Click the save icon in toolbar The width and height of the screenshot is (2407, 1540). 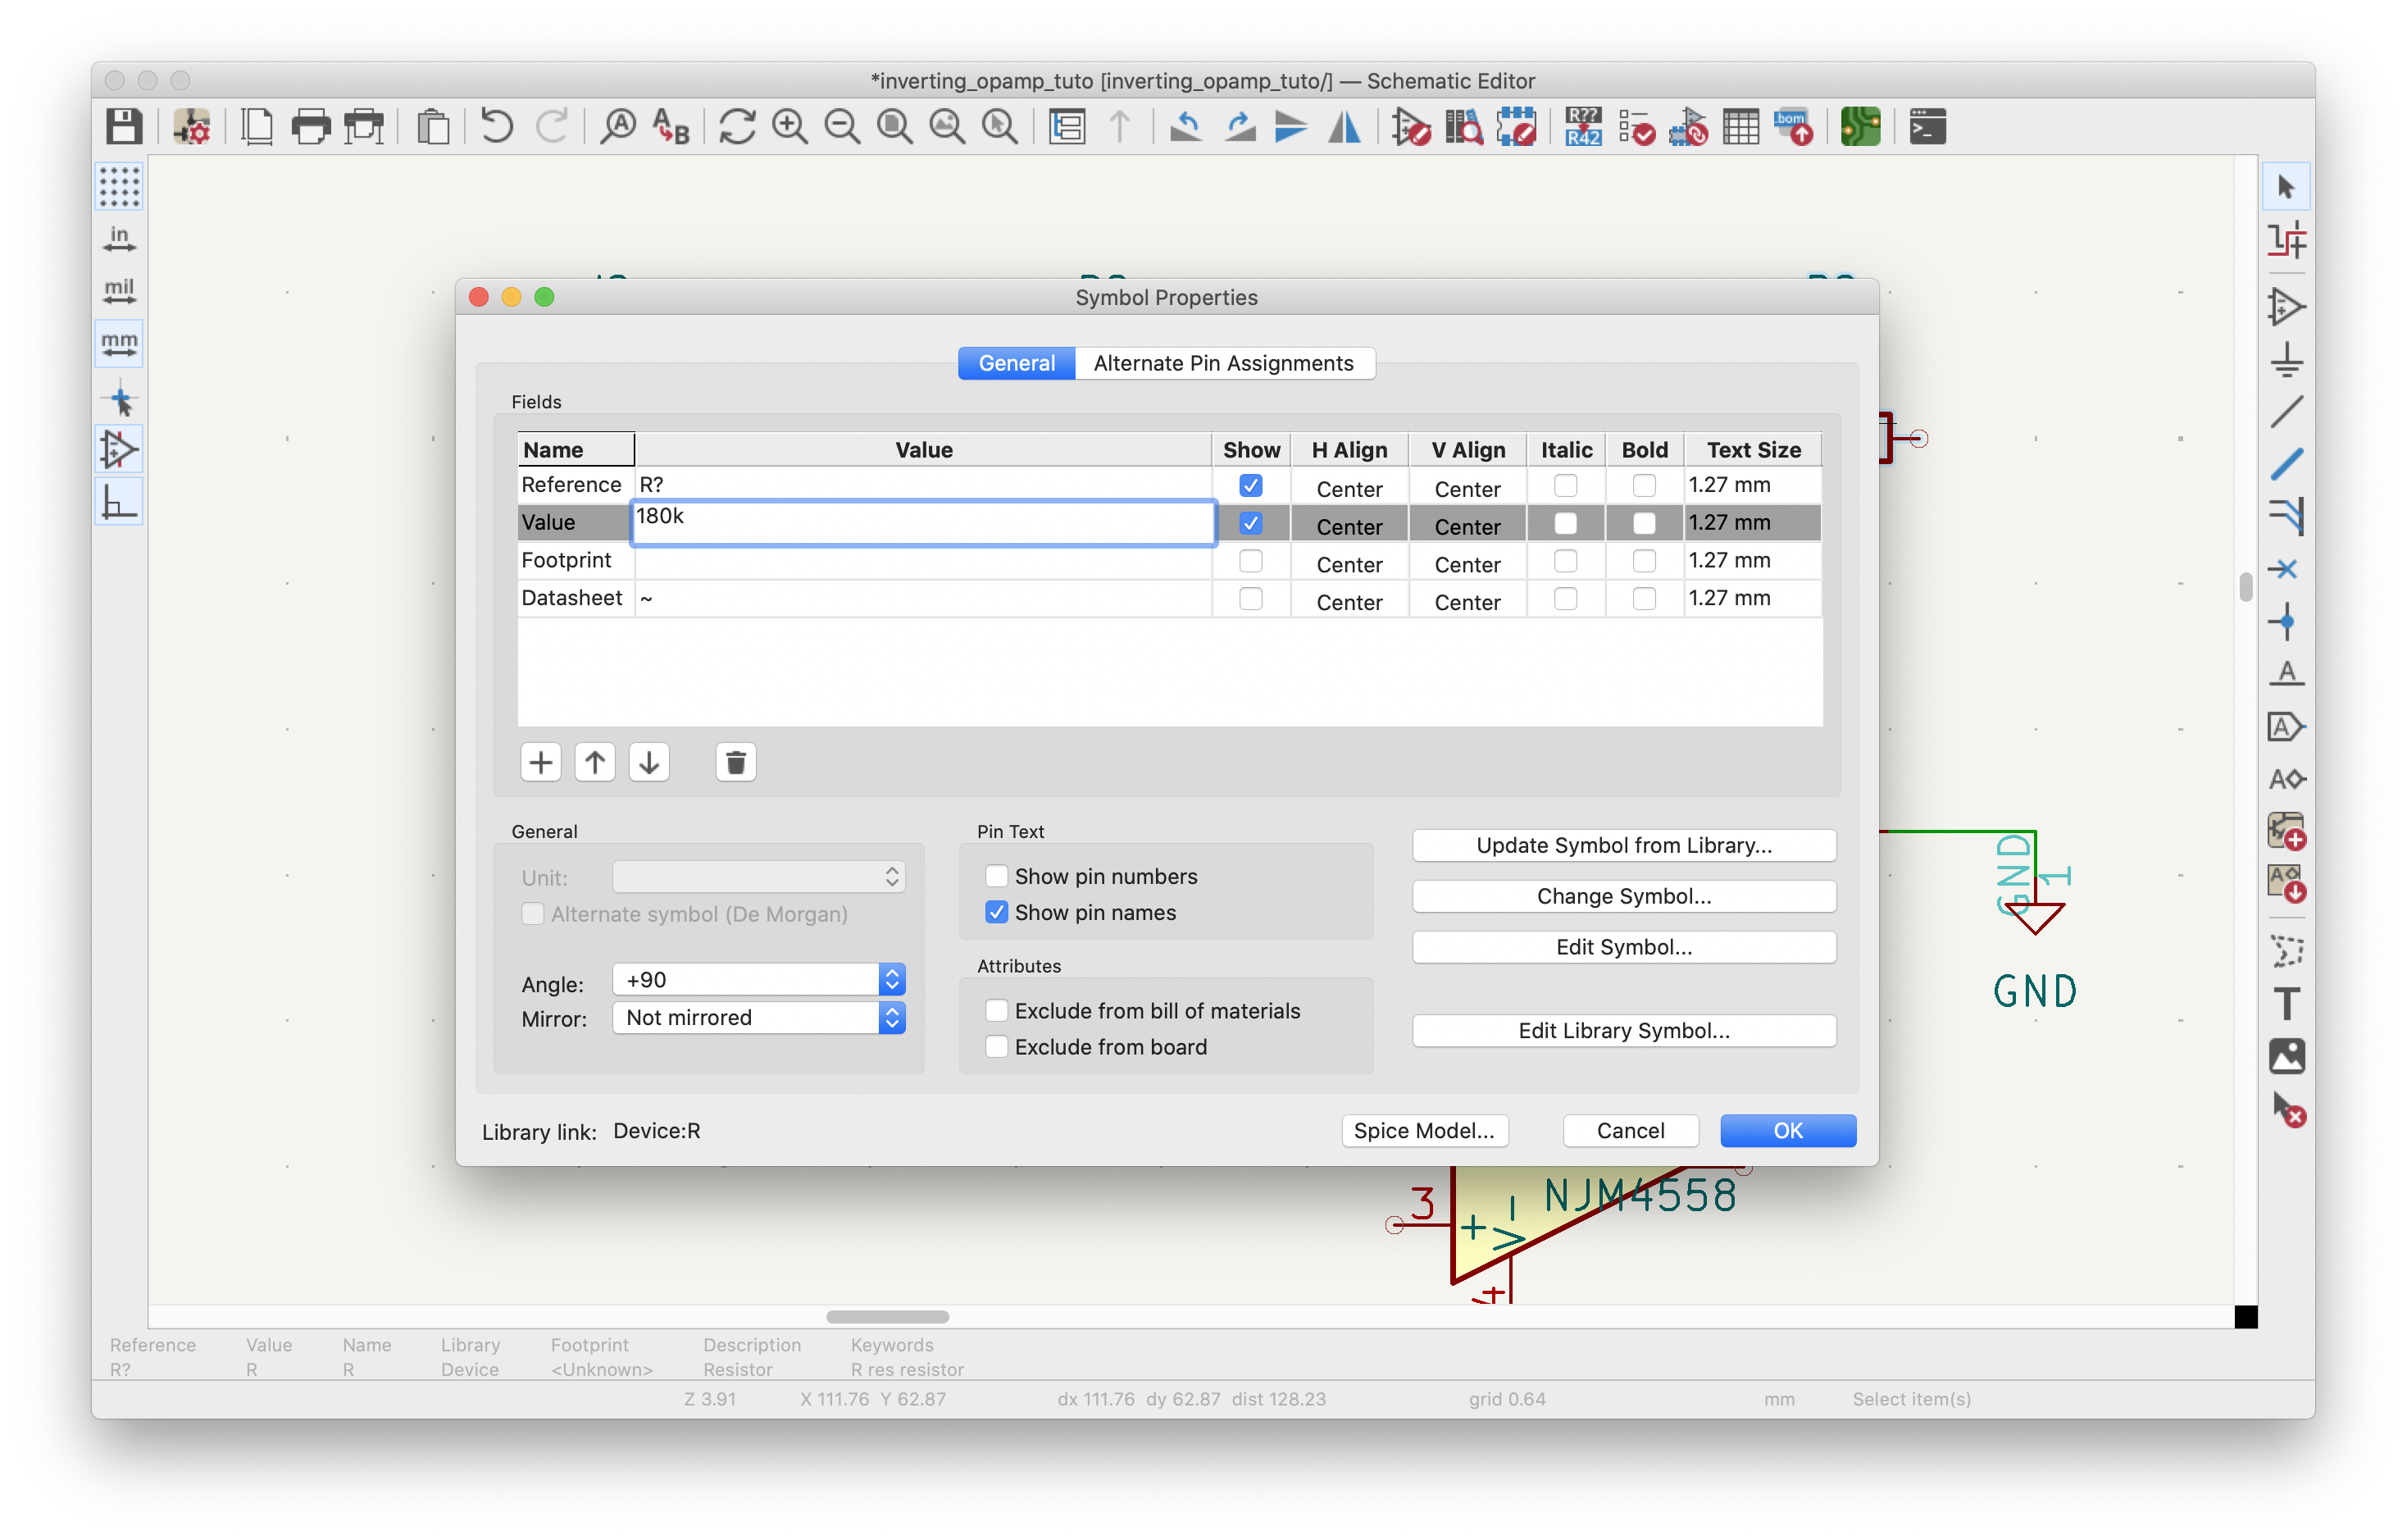point(130,126)
